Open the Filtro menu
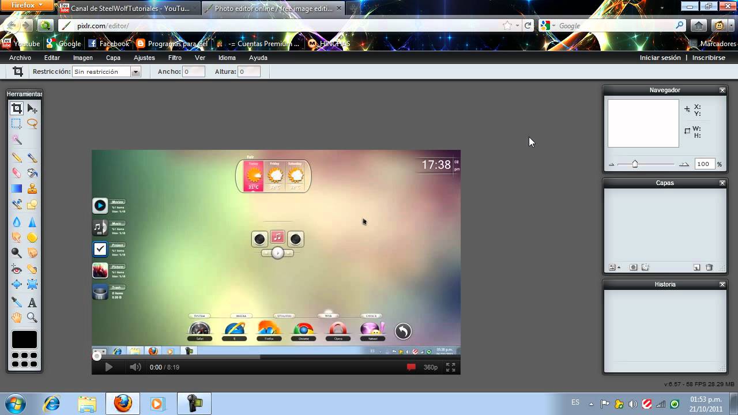This screenshot has width=738, height=415. click(x=175, y=58)
